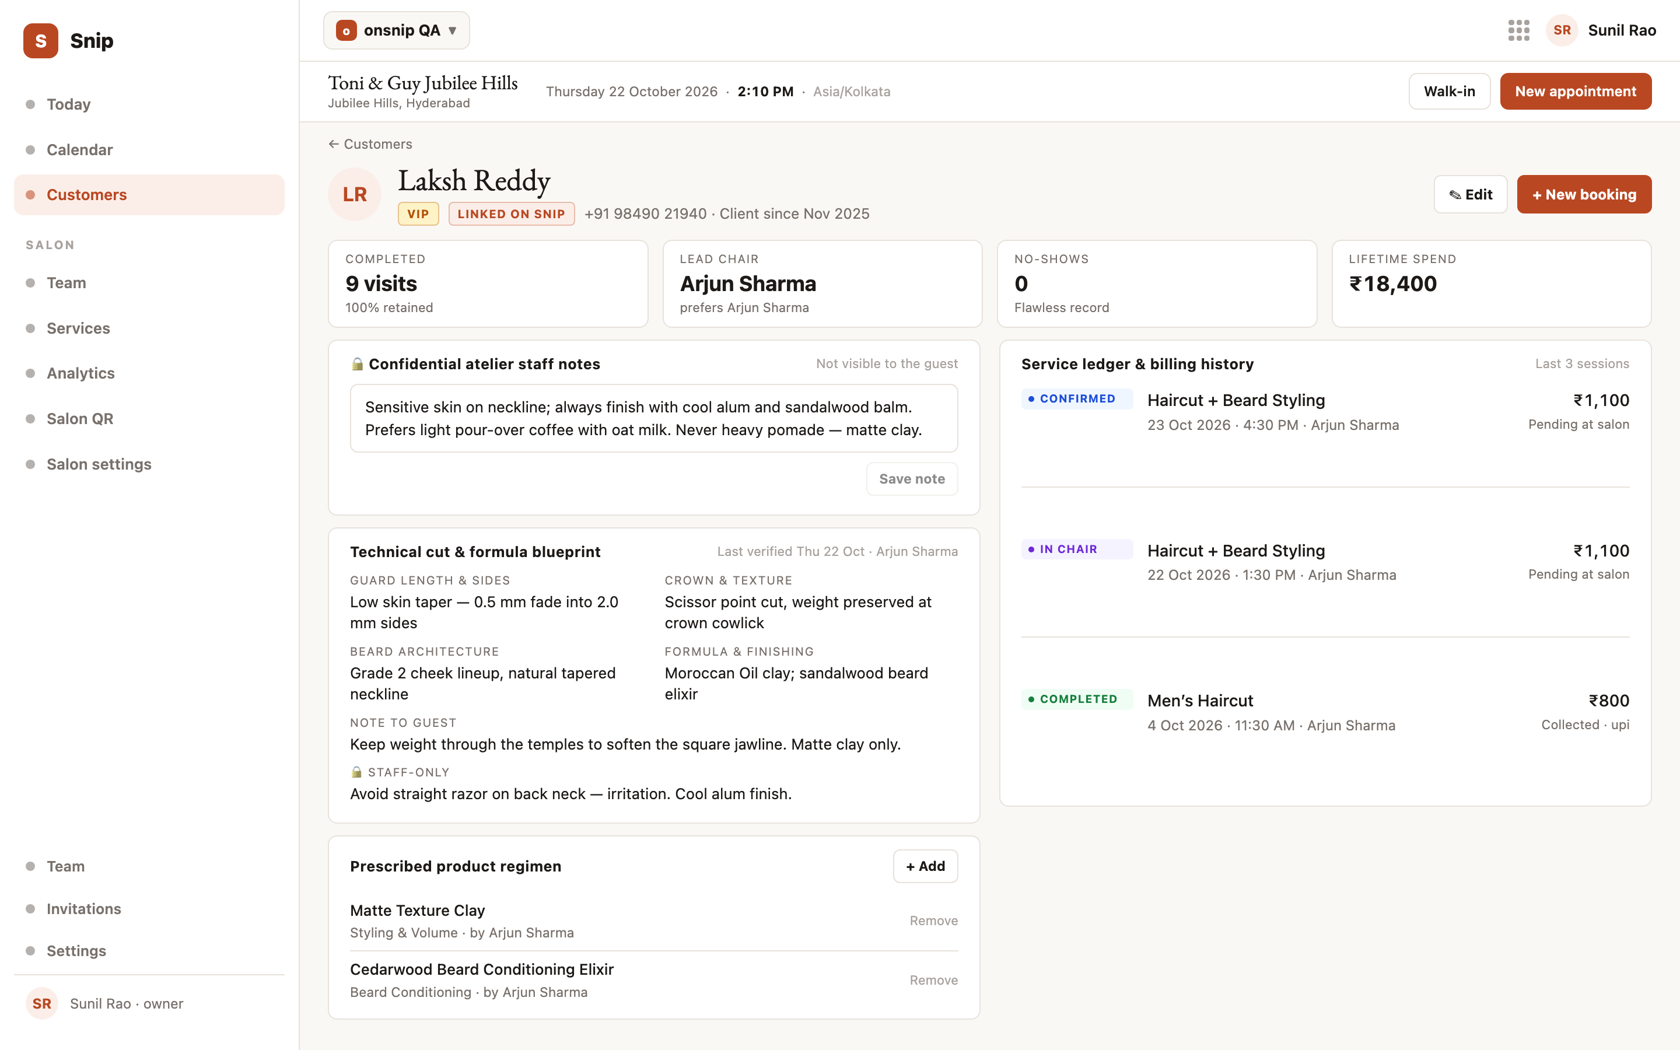Open the 22 Oct Haircut + Beard Styling session
The width and height of the screenshot is (1680, 1050).
[1325, 562]
